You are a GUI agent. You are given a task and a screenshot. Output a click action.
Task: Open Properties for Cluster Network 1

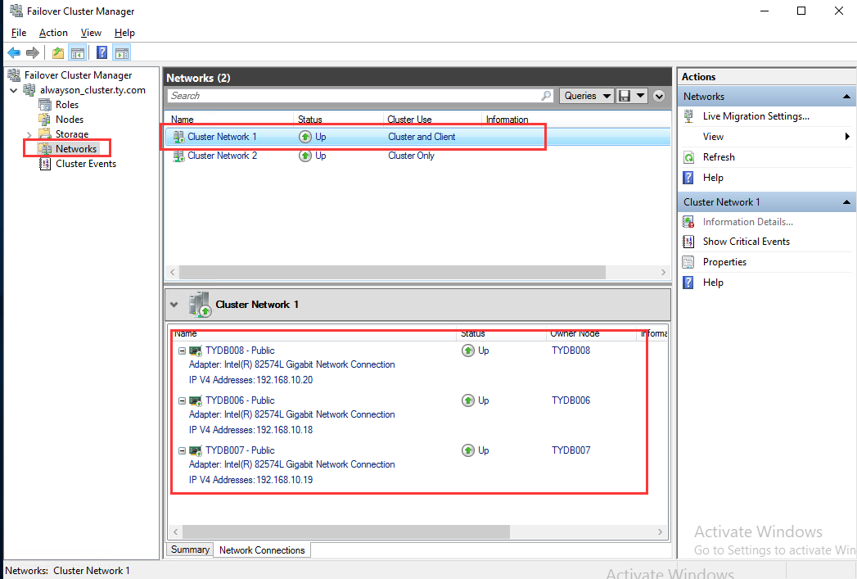coord(724,262)
